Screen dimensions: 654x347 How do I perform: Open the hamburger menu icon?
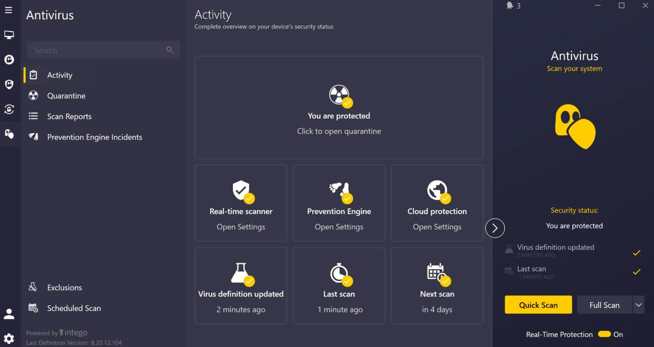point(8,10)
